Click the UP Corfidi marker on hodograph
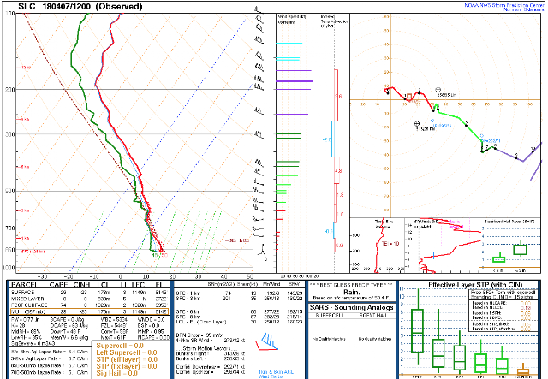 (x=432, y=121)
